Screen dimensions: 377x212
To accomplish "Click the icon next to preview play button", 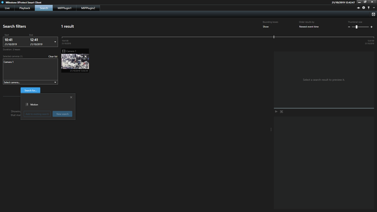I will [x=281, y=111].
